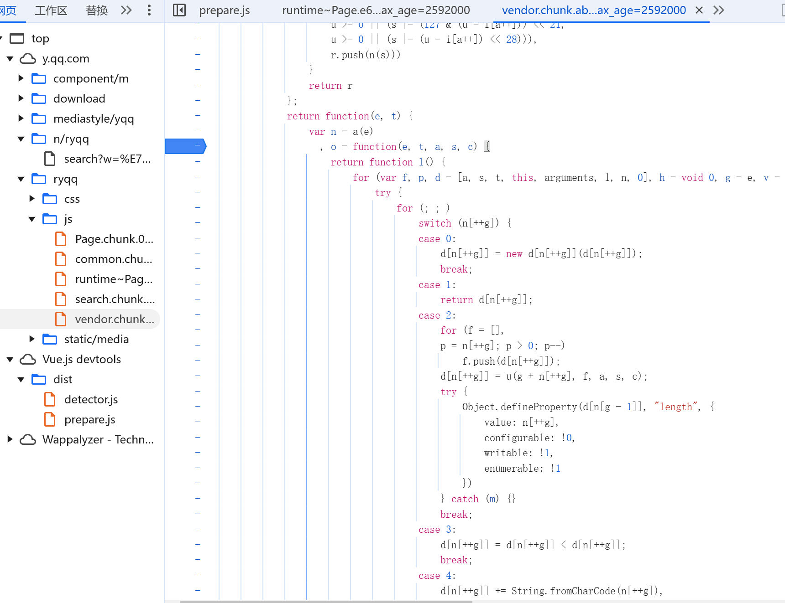Switch to the runtime~Page editor tab
Viewport: 785px width, 603px height.
tap(376, 10)
